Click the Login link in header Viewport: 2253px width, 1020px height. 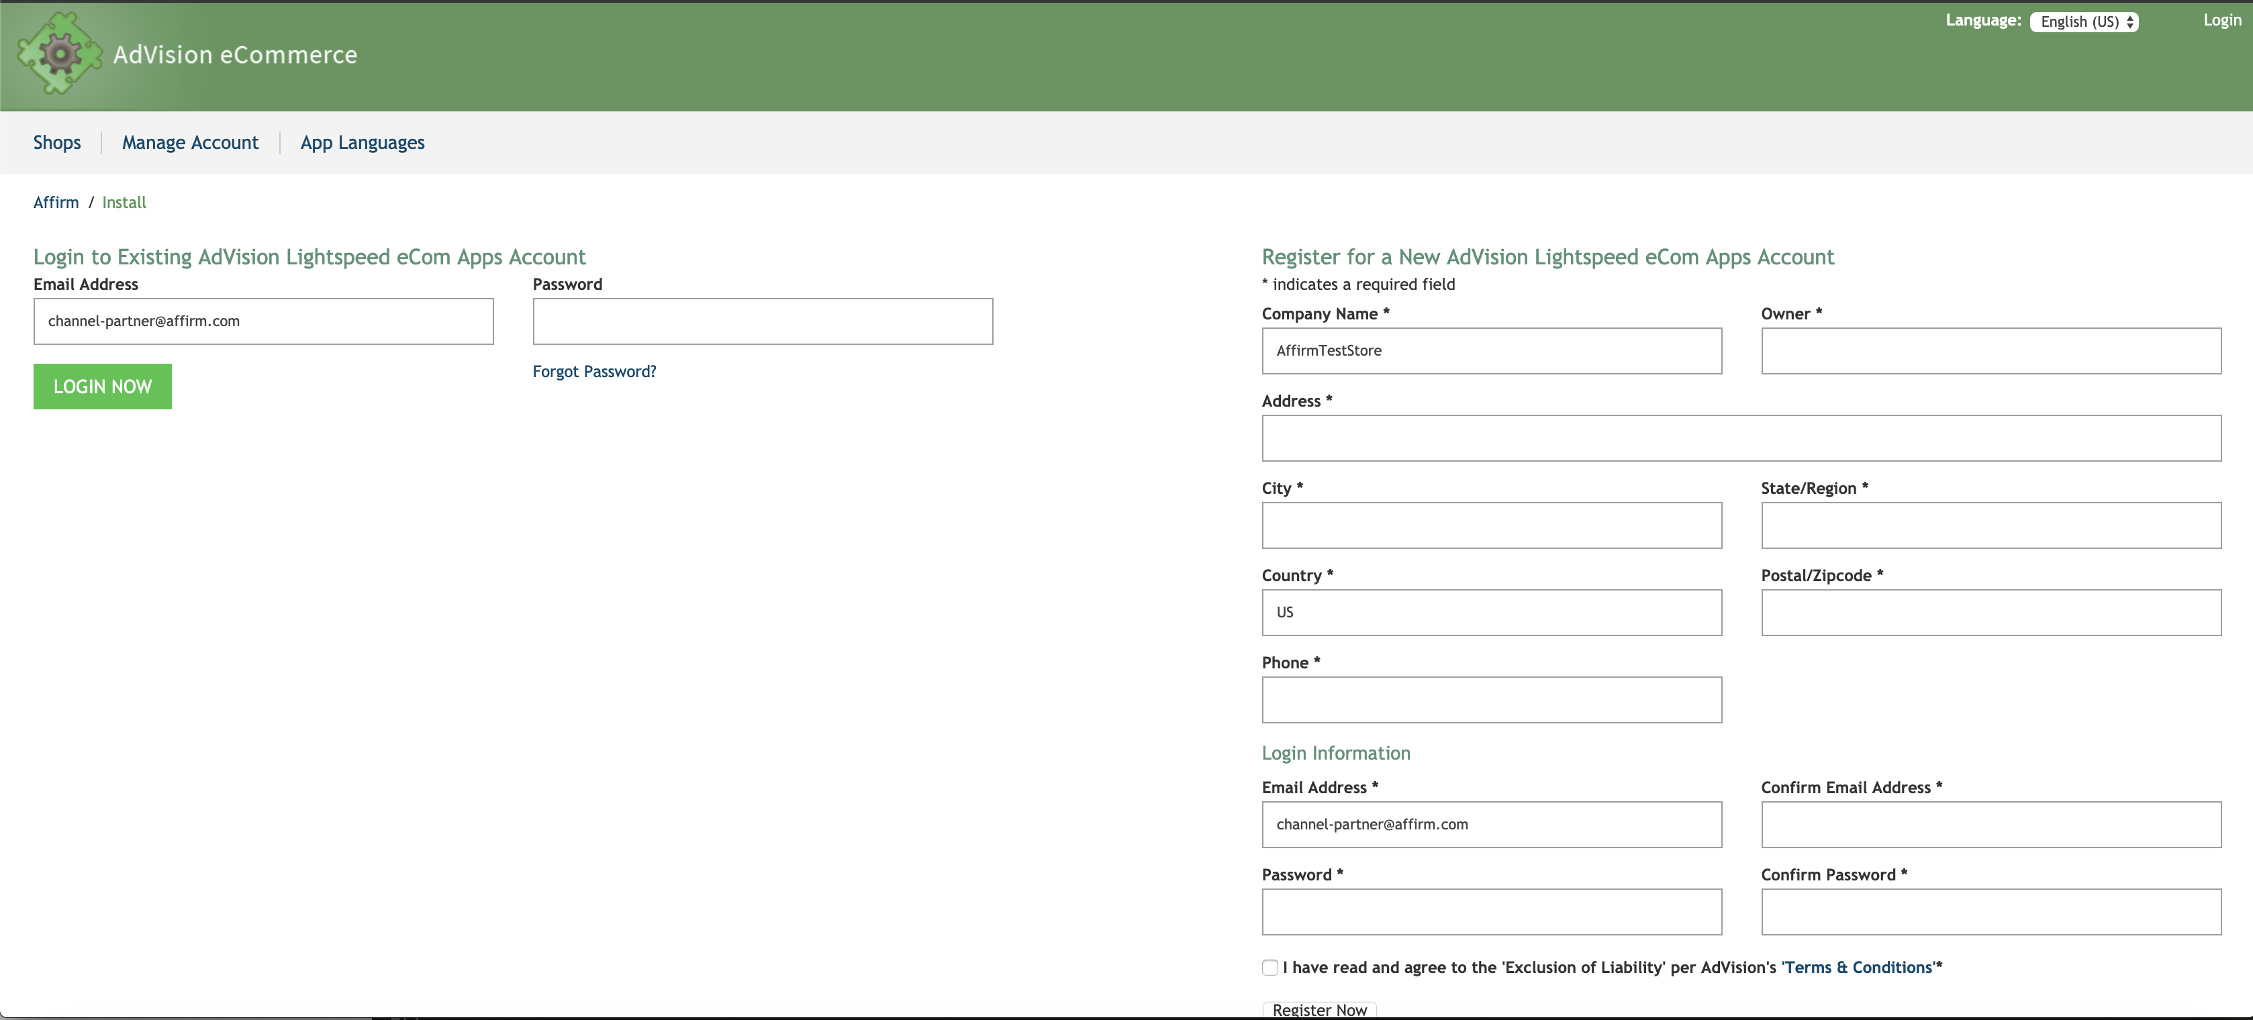pyautogui.click(x=2221, y=20)
